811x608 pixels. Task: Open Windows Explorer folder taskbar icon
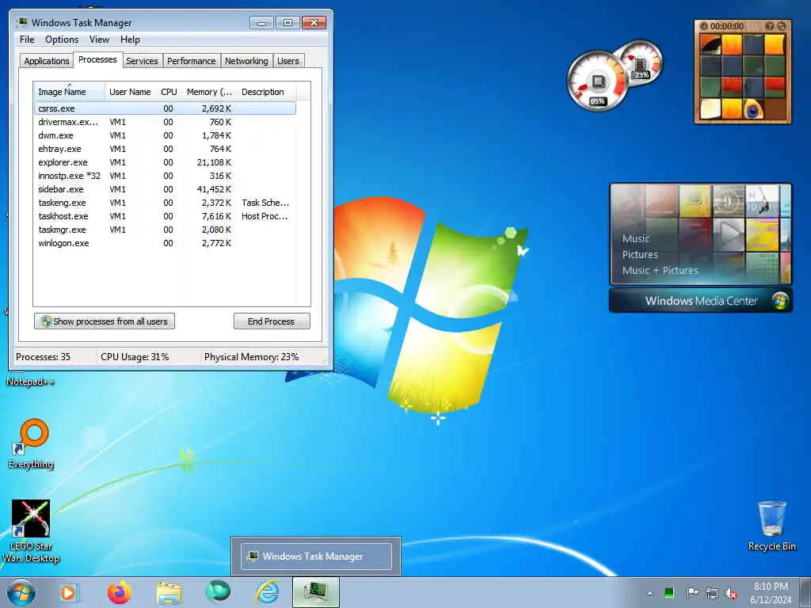tap(169, 593)
